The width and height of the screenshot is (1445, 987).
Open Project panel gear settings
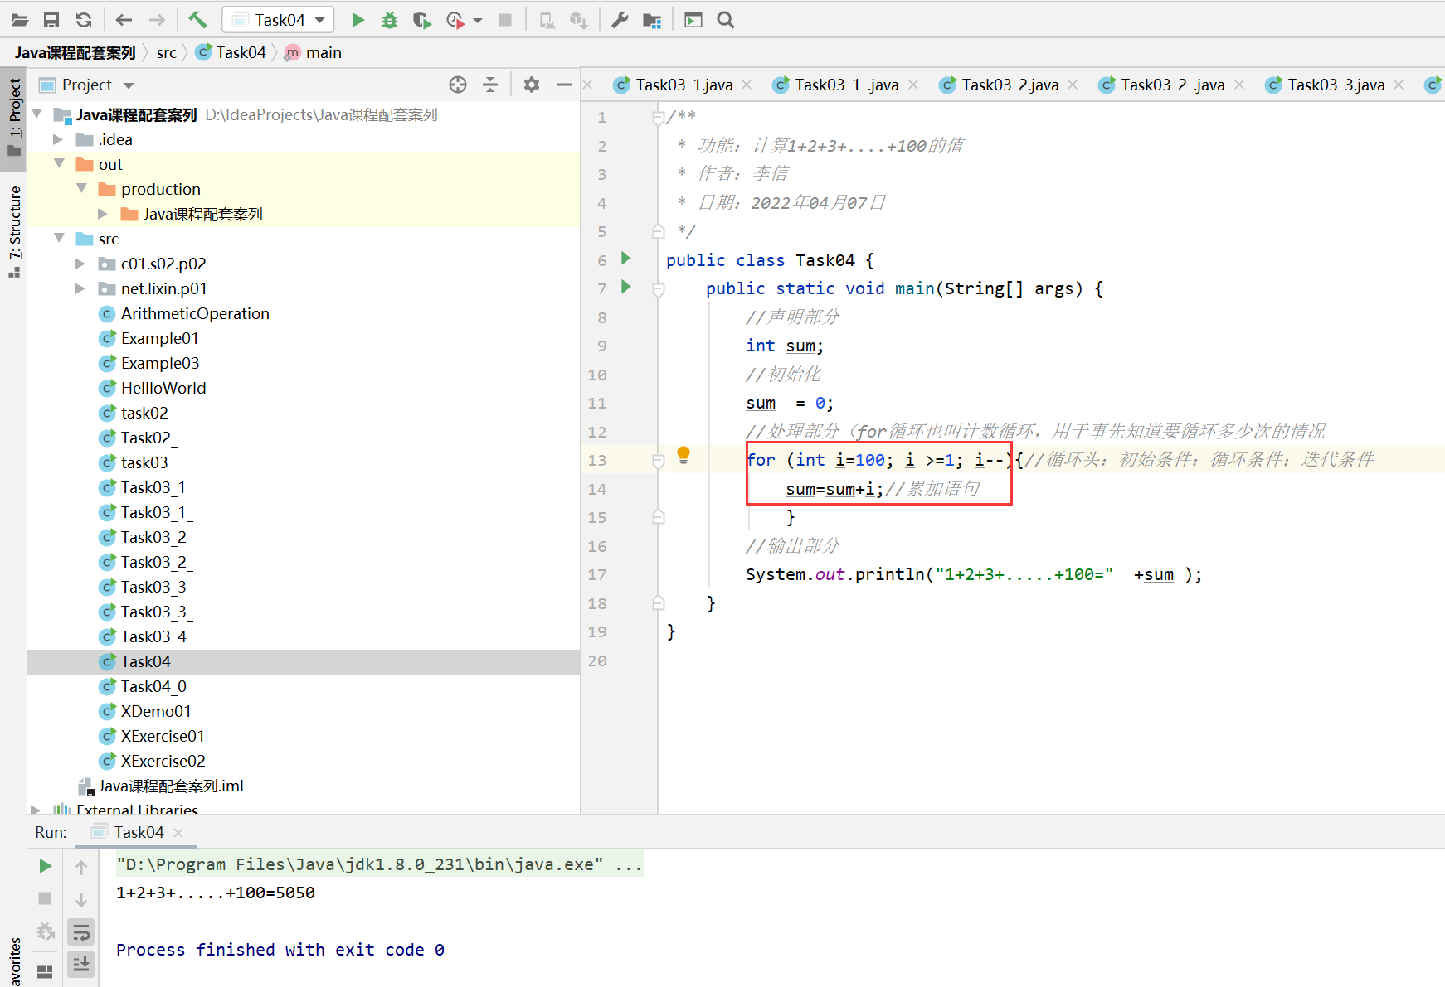[532, 85]
